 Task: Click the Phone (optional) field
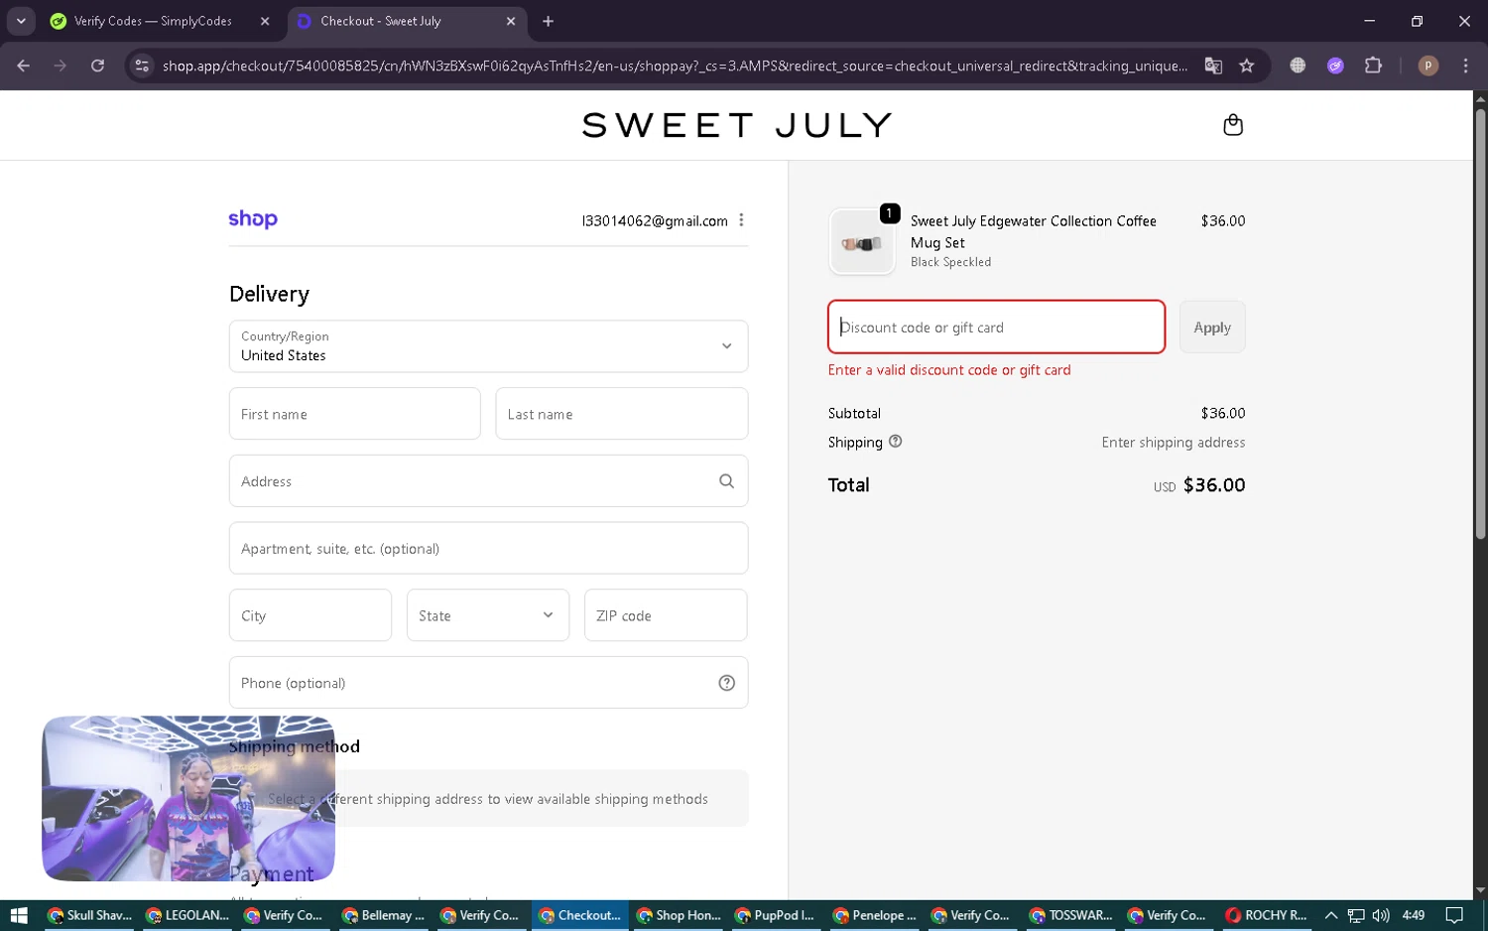click(x=488, y=683)
